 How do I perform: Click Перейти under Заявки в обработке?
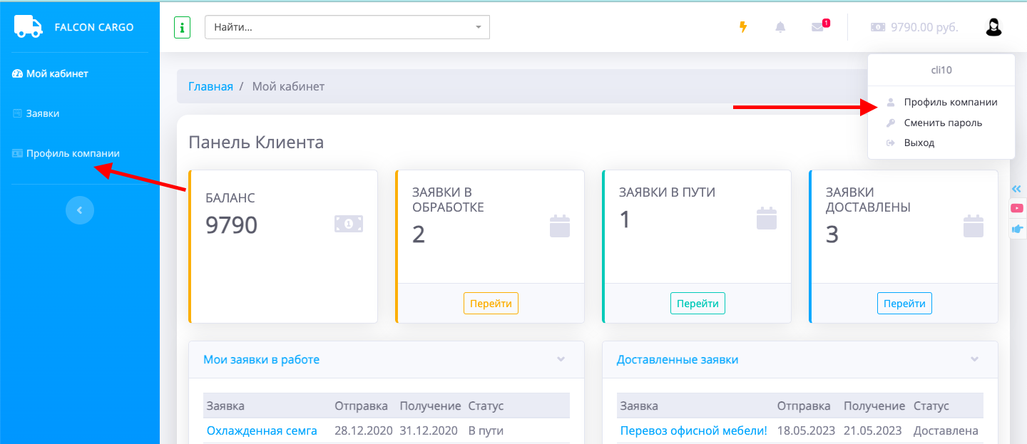coord(491,303)
